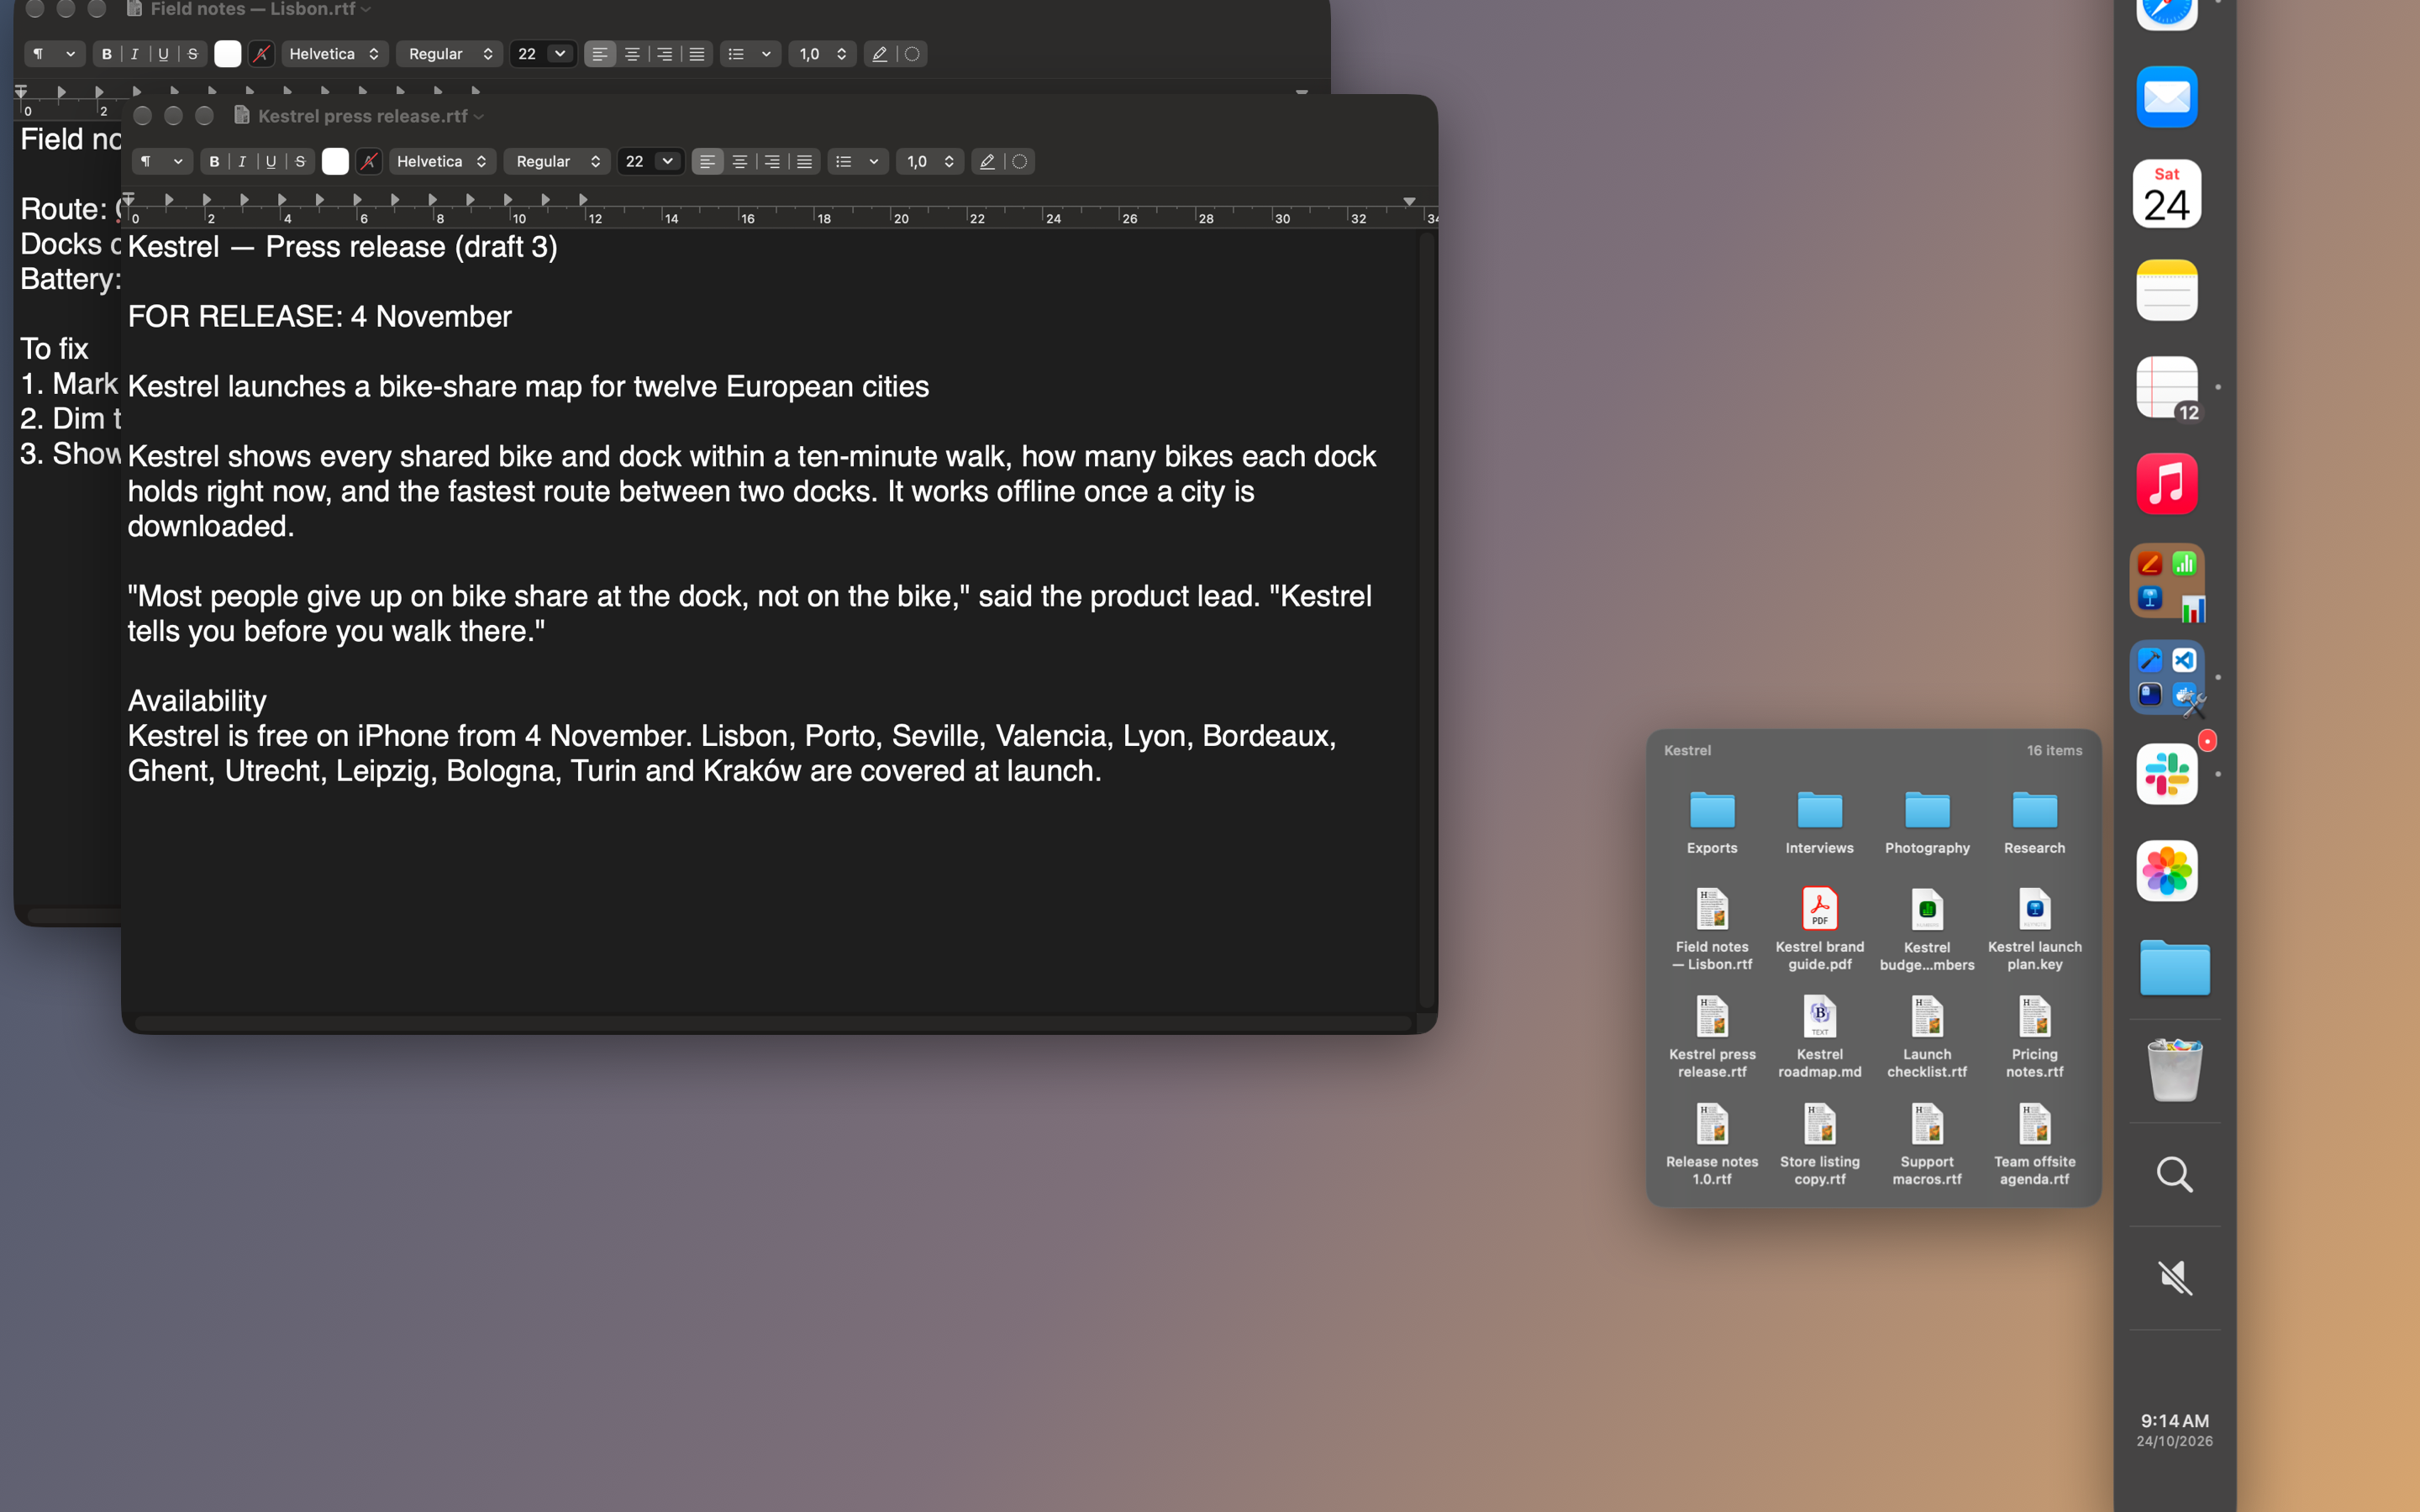
Task: Toggle italic in Kestrel press release toolbar
Action: 242,161
